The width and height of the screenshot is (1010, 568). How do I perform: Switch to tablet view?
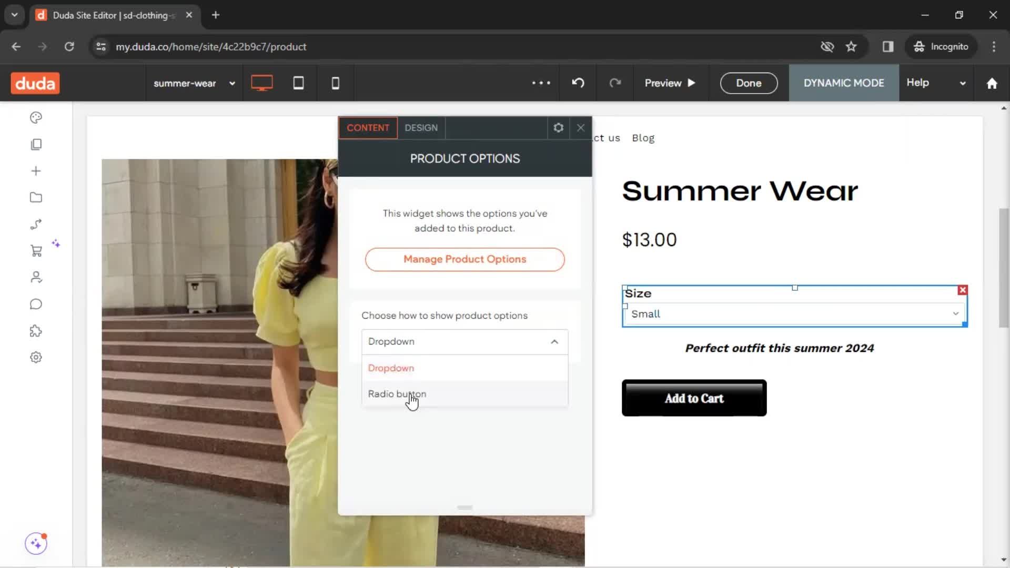tap(298, 83)
